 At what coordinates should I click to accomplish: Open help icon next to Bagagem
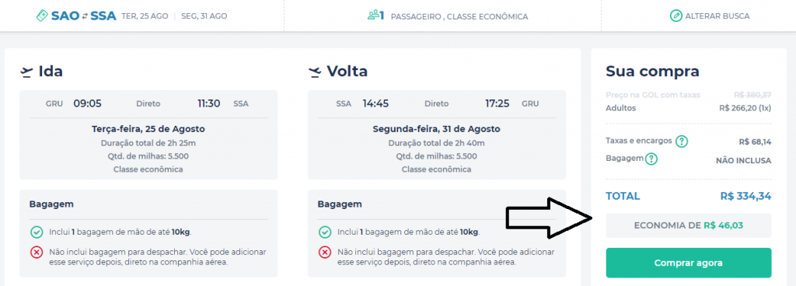(x=651, y=160)
